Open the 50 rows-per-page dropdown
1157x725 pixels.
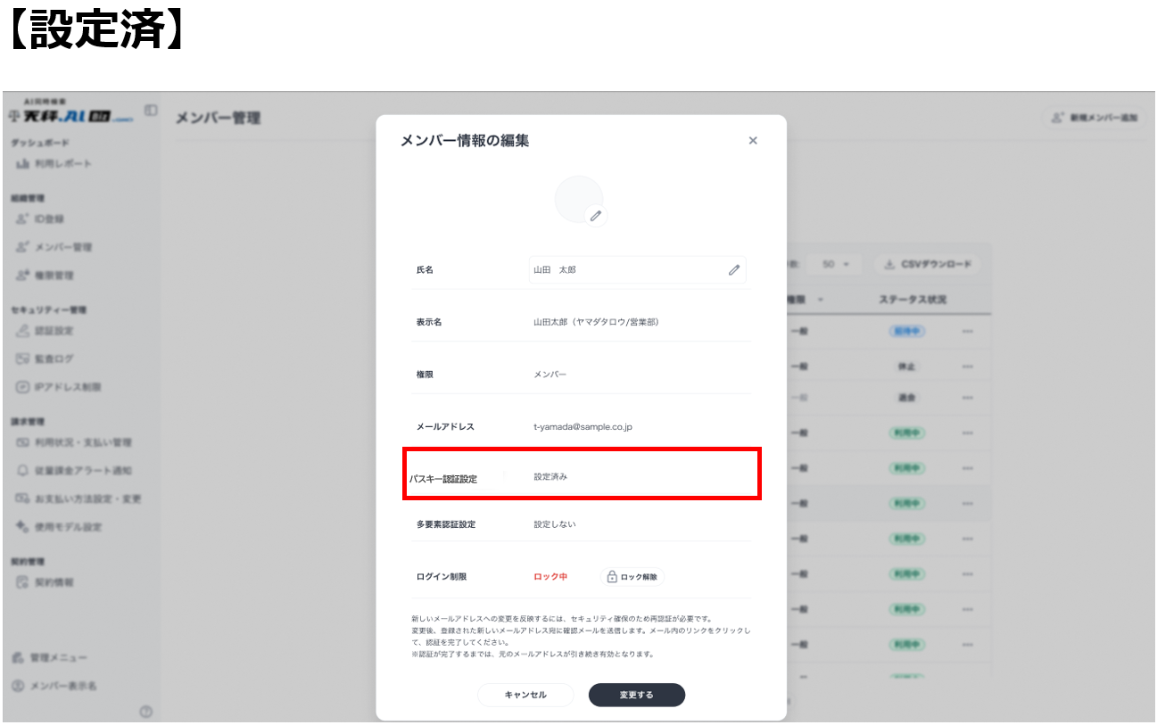(x=835, y=265)
